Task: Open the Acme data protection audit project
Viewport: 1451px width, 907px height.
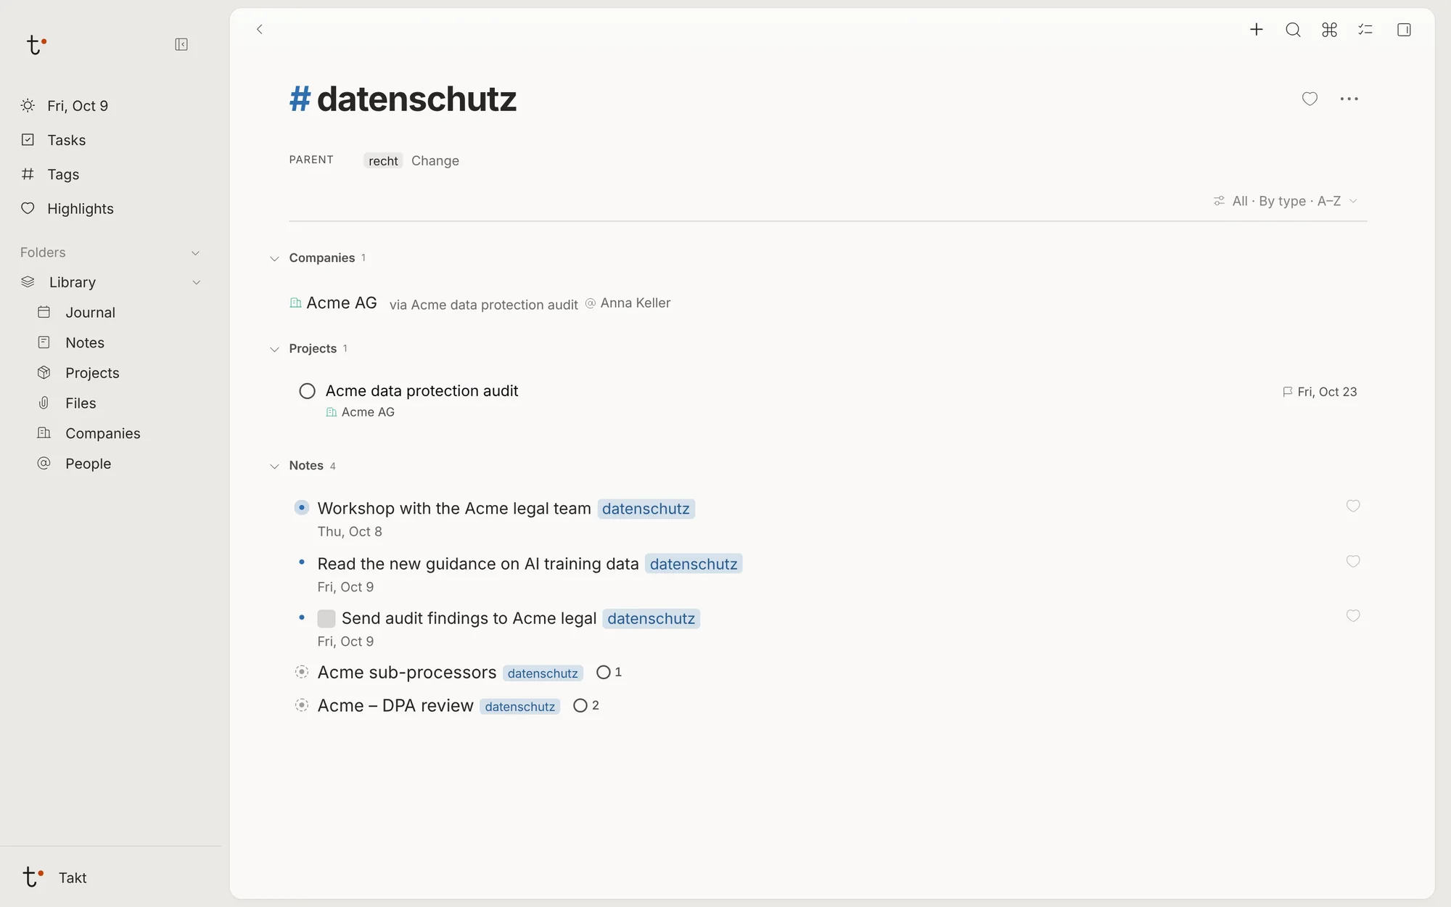Action: click(422, 391)
